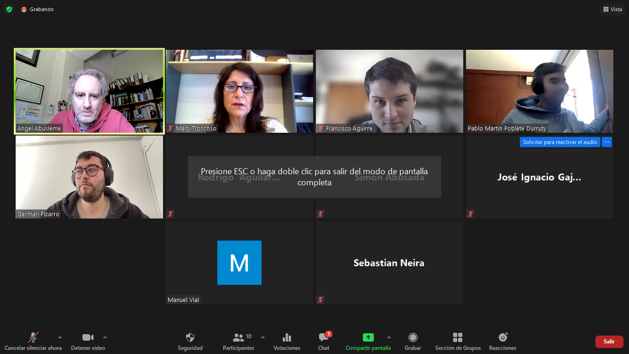The height and width of the screenshot is (354, 629).
Task: Click muted mic icon on Mary Troncoso tile
Action: pyautogui.click(x=171, y=129)
